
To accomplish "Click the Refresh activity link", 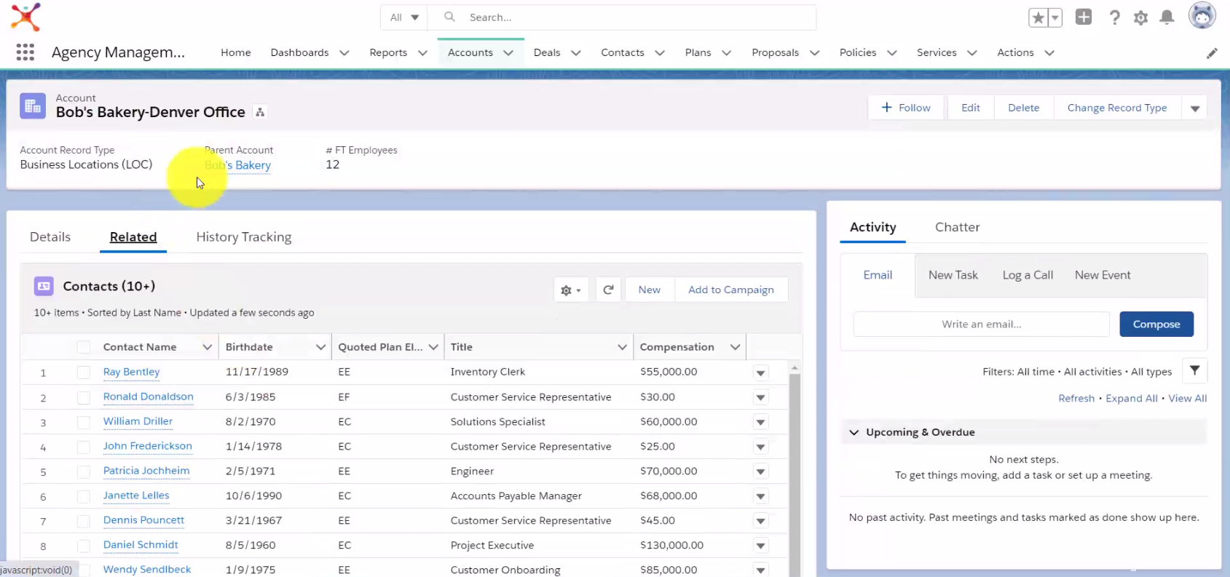I will coord(1076,398).
